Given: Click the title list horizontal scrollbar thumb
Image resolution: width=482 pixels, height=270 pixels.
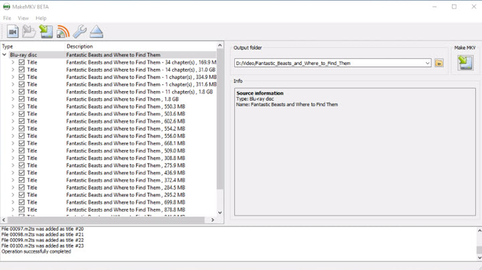Looking at the screenshot, I should [x=106, y=220].
